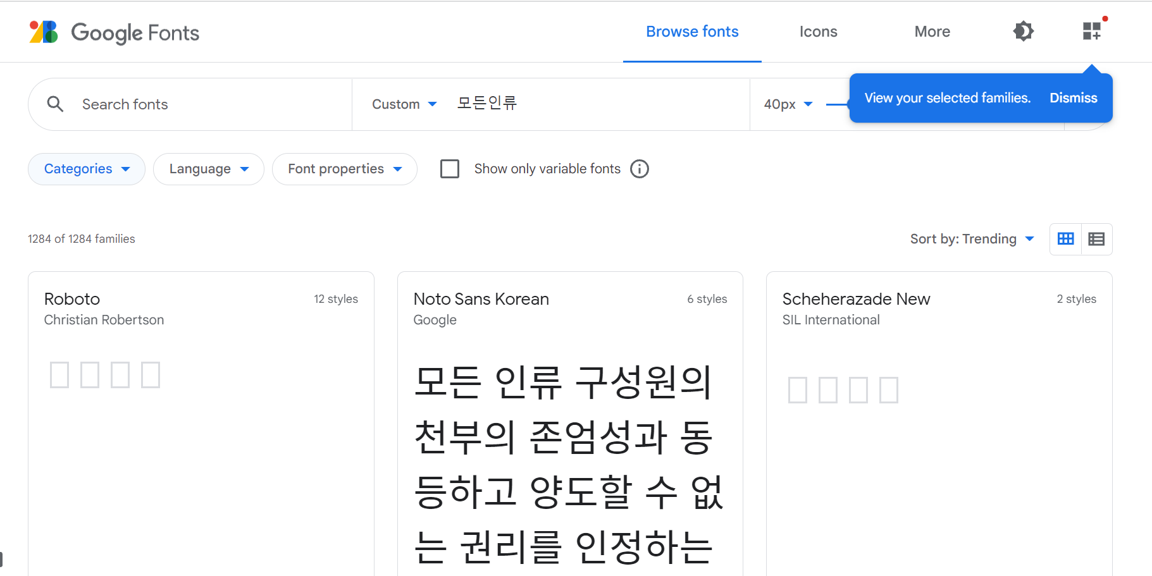Enable Show only variable fonts checkbox

coord(450,169)
